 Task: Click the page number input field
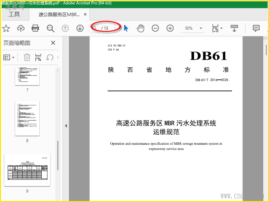click(95, 28)
